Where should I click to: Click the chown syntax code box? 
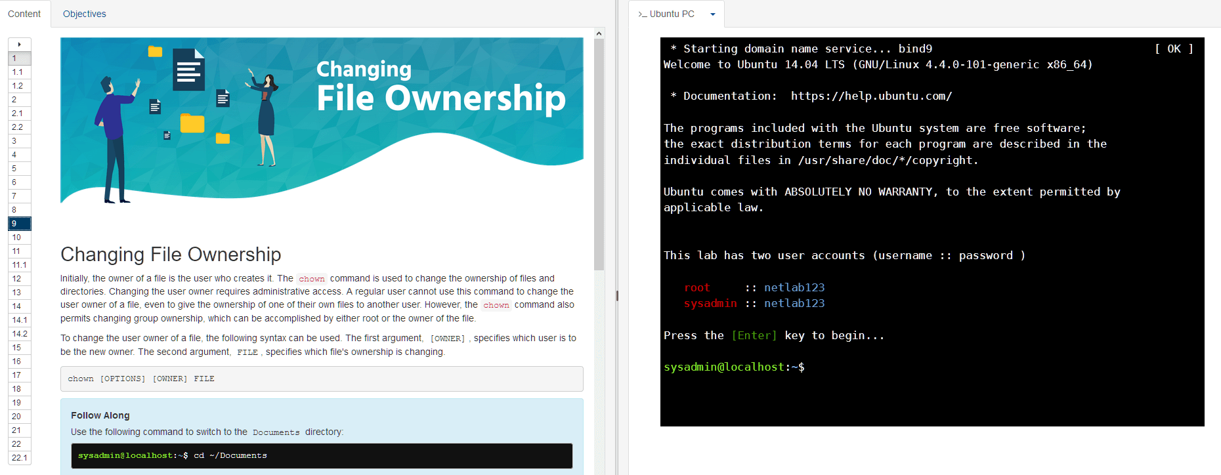[x=322, y=379]
